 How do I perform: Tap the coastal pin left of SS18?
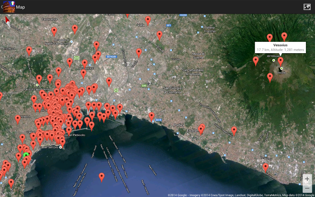point(151,116)
